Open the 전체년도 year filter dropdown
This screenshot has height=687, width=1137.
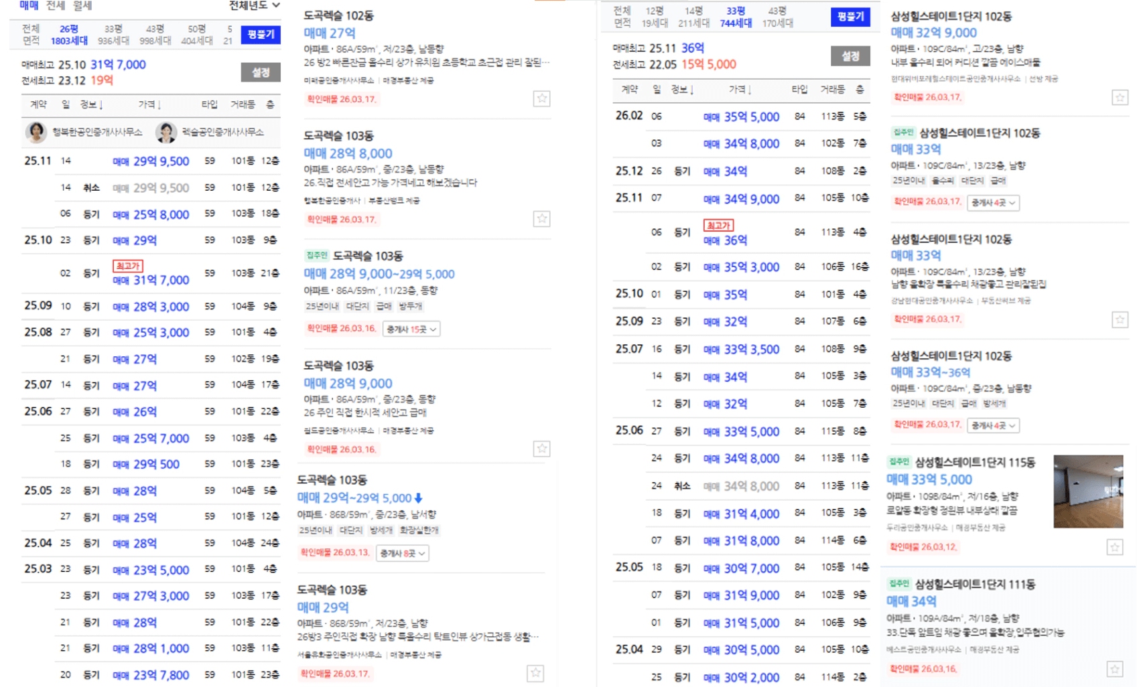(x=254, y=5)
